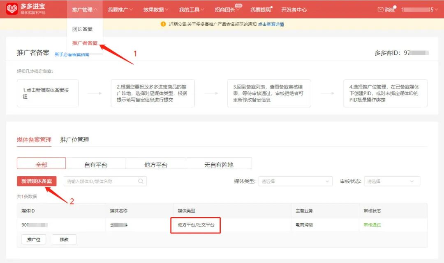
Task: Select 团长备案 from the open menu
Action: click(83, 29)
